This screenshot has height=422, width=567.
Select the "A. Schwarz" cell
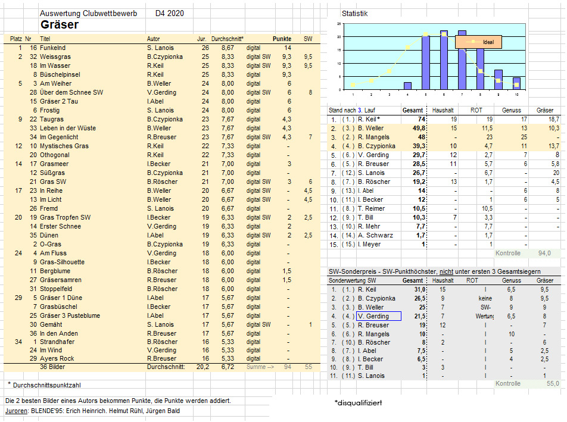(x=375, y=235)
